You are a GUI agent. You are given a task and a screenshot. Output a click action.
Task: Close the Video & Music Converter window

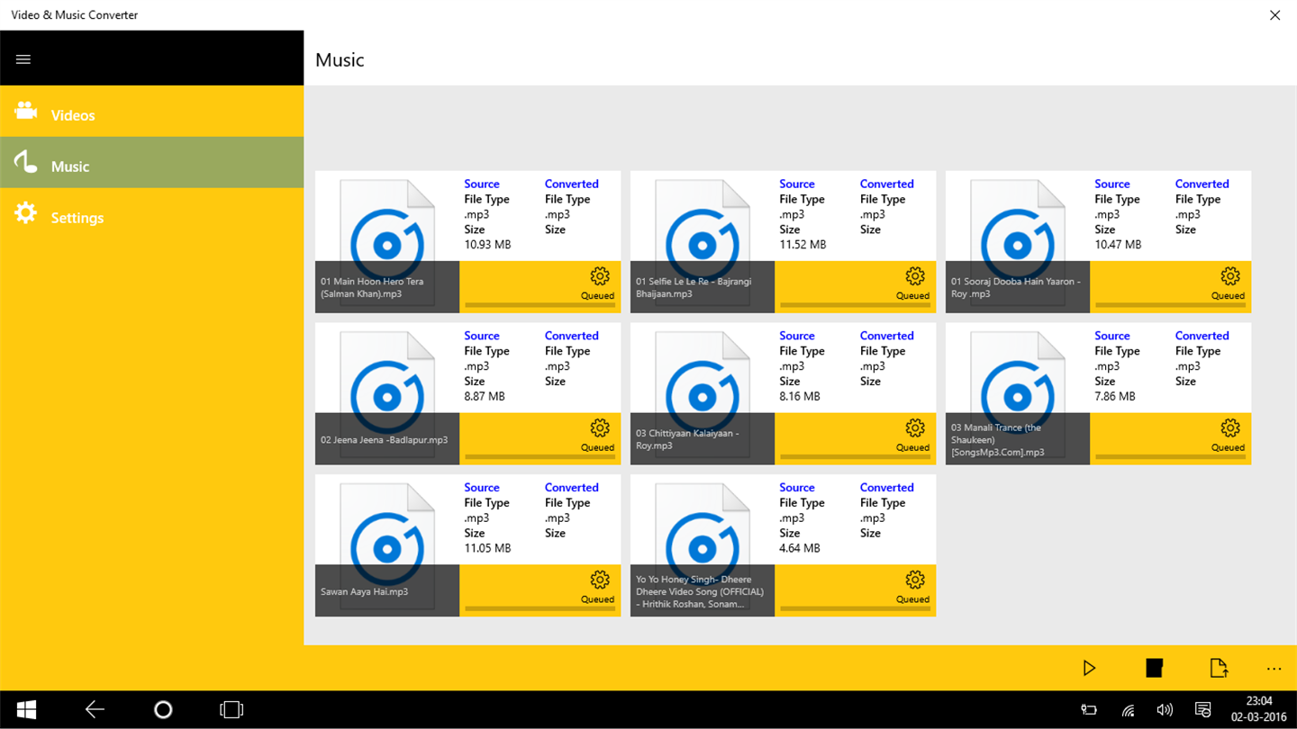tap(1274, 15)
